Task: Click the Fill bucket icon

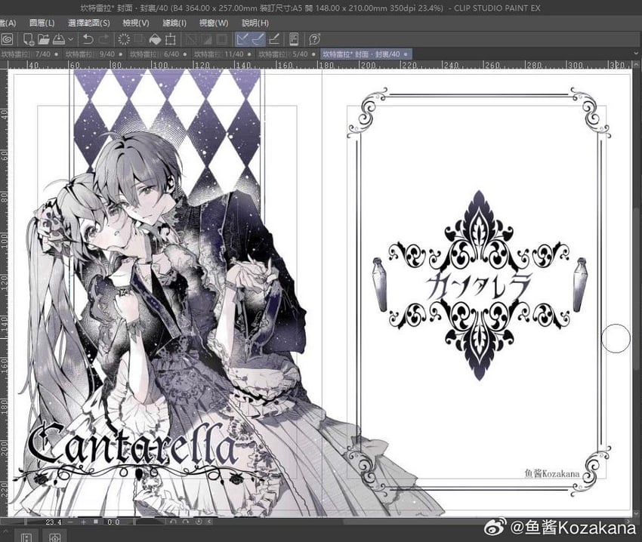Action: 155,39
